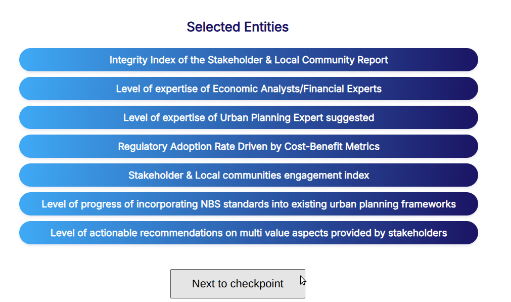Screen dimensions: 511x302
Task: Select Regulatory Adoption Rate Cost-Benefit entity
Action: 249,146
